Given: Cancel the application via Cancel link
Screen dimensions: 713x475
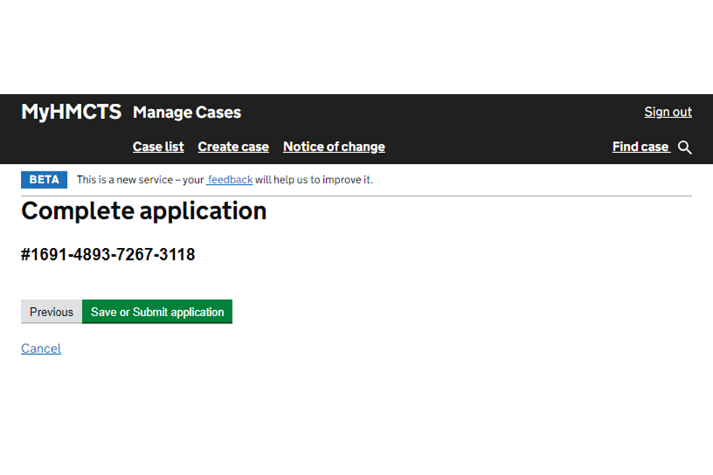Looking at the screenshot, I should coord(41,349).
